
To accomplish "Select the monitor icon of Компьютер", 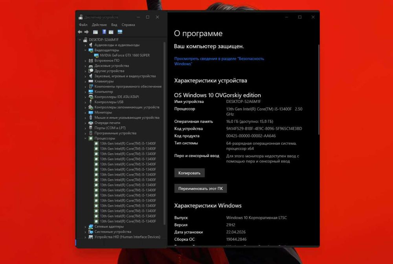I will 91,92.
